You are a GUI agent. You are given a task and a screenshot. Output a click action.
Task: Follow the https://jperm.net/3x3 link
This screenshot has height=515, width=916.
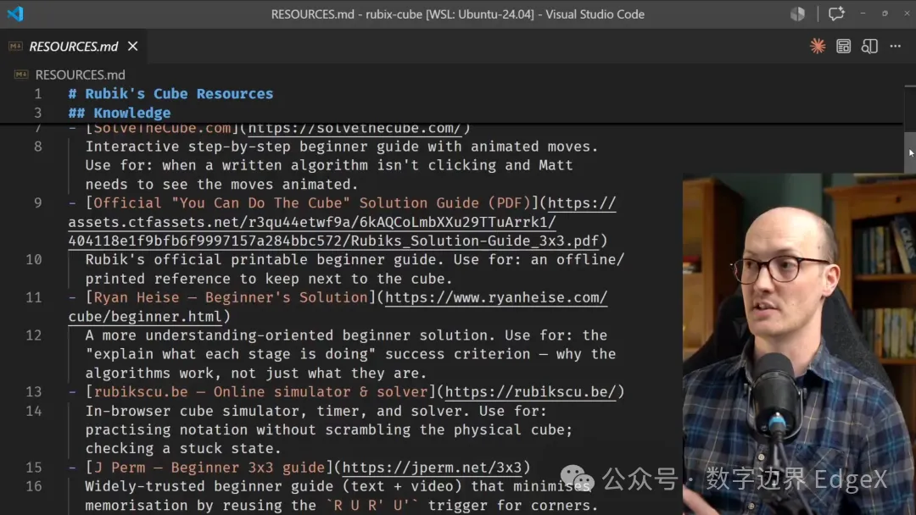(432, 468)
